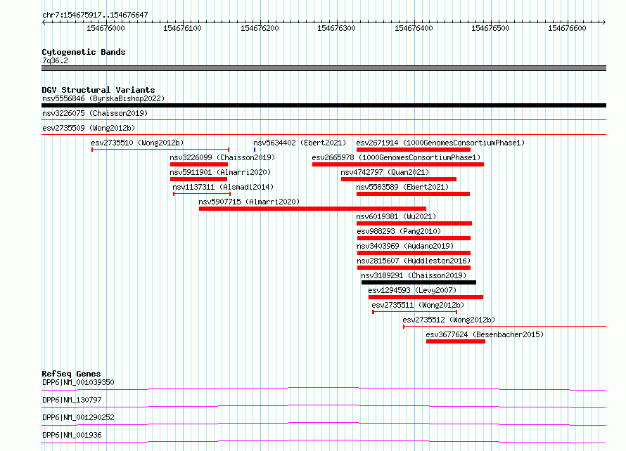Click ruler position 154676500

(490, 28)
